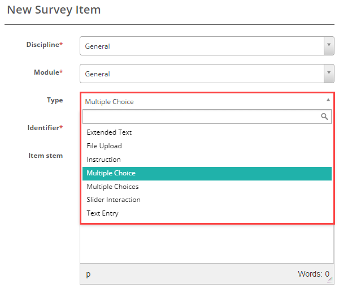339x288 pixels.
Task: Select the Extended Text option
Action: 109,132
